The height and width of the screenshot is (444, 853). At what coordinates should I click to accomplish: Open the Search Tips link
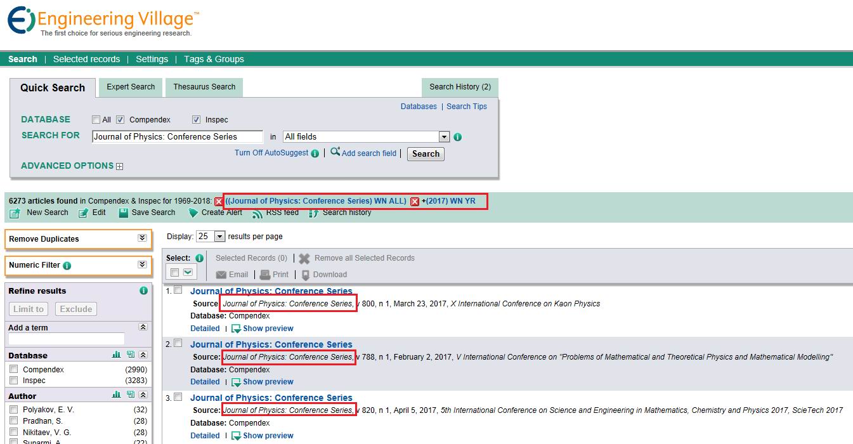click(467, 107)
